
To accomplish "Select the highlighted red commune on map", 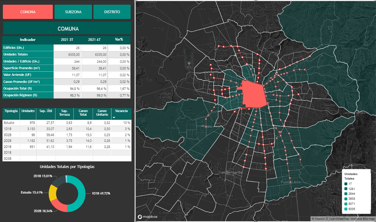I will pyautogui.click(x=254, y=96).
